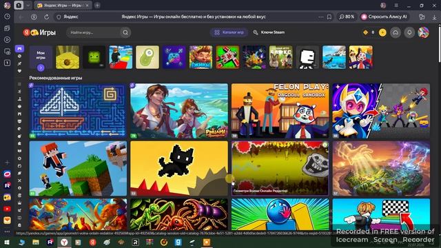Open the fantasy island lightning game card
Image resolution: width=441 pixels, height=248 pixels.
tap(381, 168)
